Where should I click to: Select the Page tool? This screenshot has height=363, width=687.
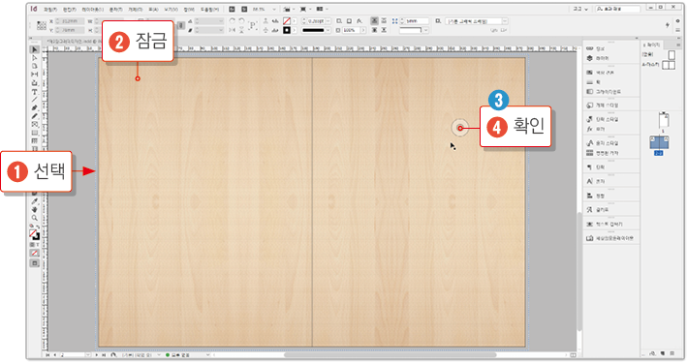tap(35, 66)
